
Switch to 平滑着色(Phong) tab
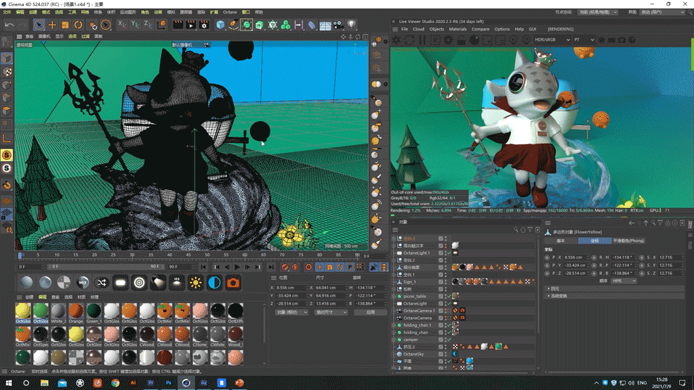628,241
